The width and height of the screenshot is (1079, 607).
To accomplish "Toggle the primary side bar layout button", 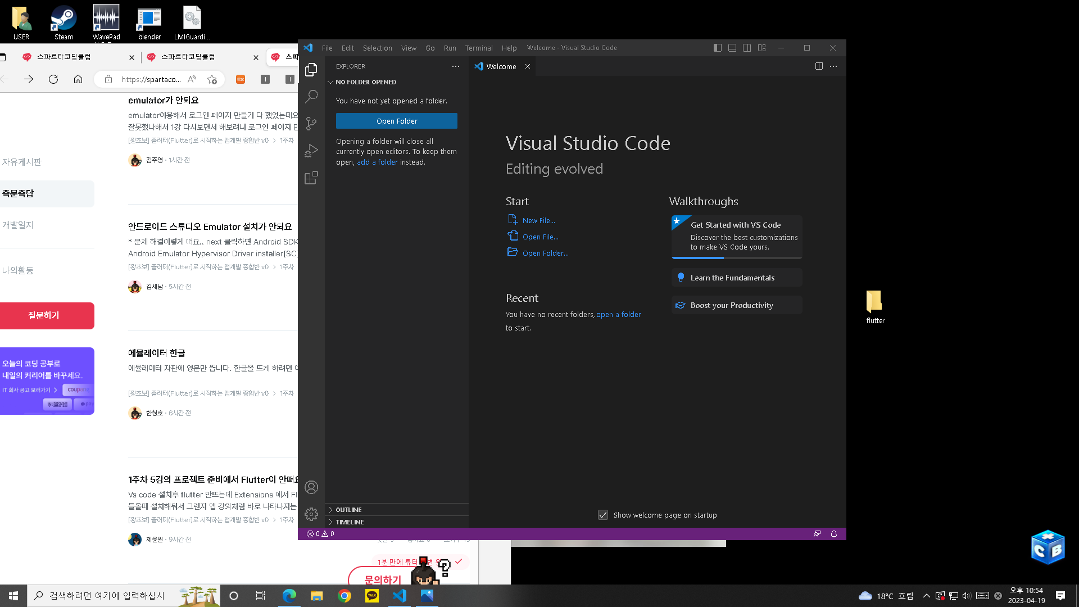I will (718, 48).
